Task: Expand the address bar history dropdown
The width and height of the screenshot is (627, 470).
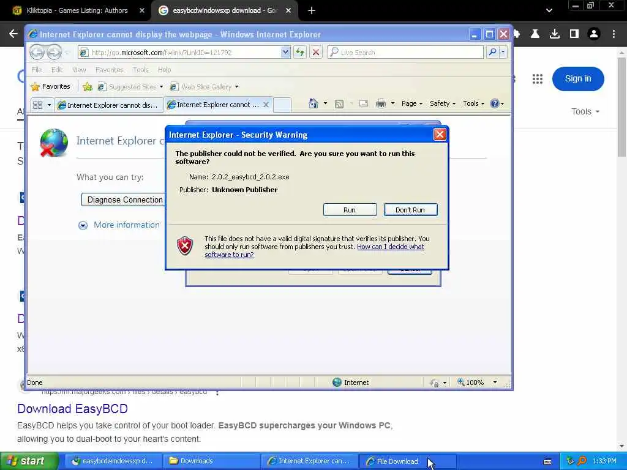Action: (x=285, y=52)
